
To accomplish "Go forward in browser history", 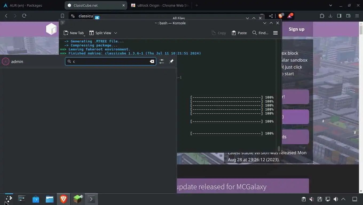I will (x=15, y=16).
